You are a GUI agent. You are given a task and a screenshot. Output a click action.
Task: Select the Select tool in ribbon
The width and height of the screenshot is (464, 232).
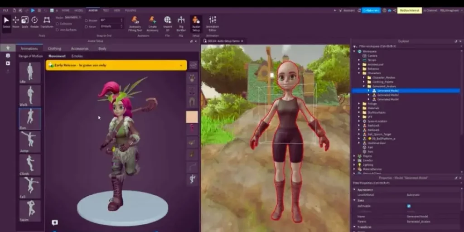click(6, 23)
